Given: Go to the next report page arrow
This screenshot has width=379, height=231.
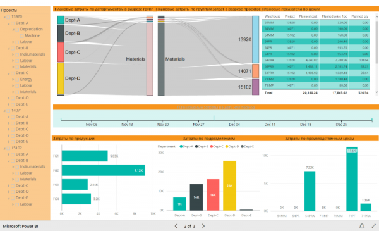Looking at the screenshot, I should [x=203, y=226].
